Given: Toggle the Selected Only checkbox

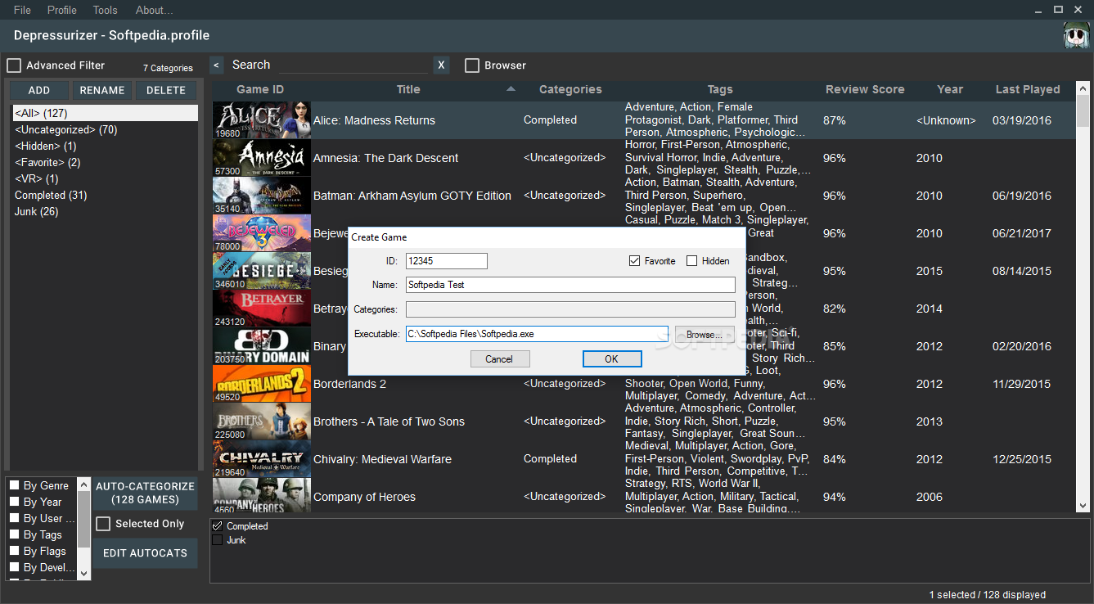Looking at the screenshot, I should 103,524.
